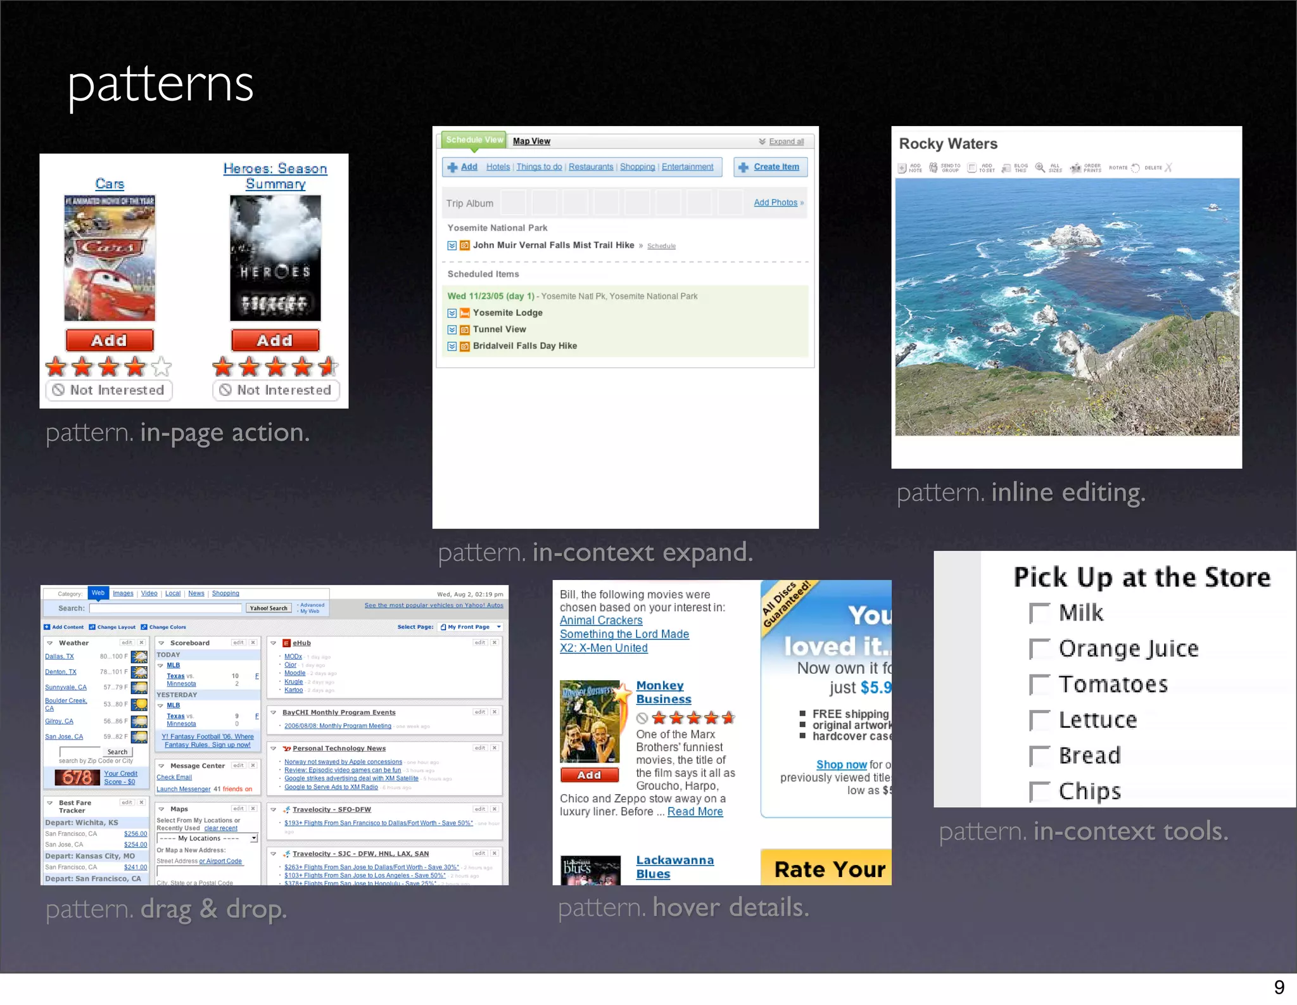Image resolution: width=1297 pixels, height=1005 pixels.
Task: Click the Order Prints icon
Action: (1075, 168)
